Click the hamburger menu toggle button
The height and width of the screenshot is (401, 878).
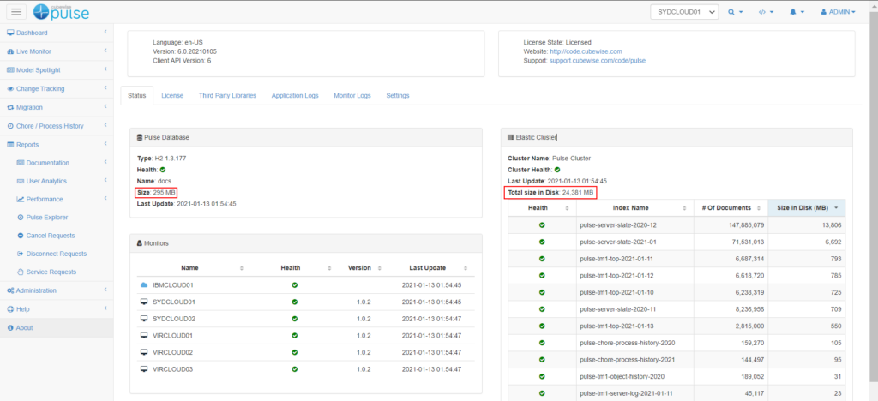pyautogui.click(x=16, y=12)
